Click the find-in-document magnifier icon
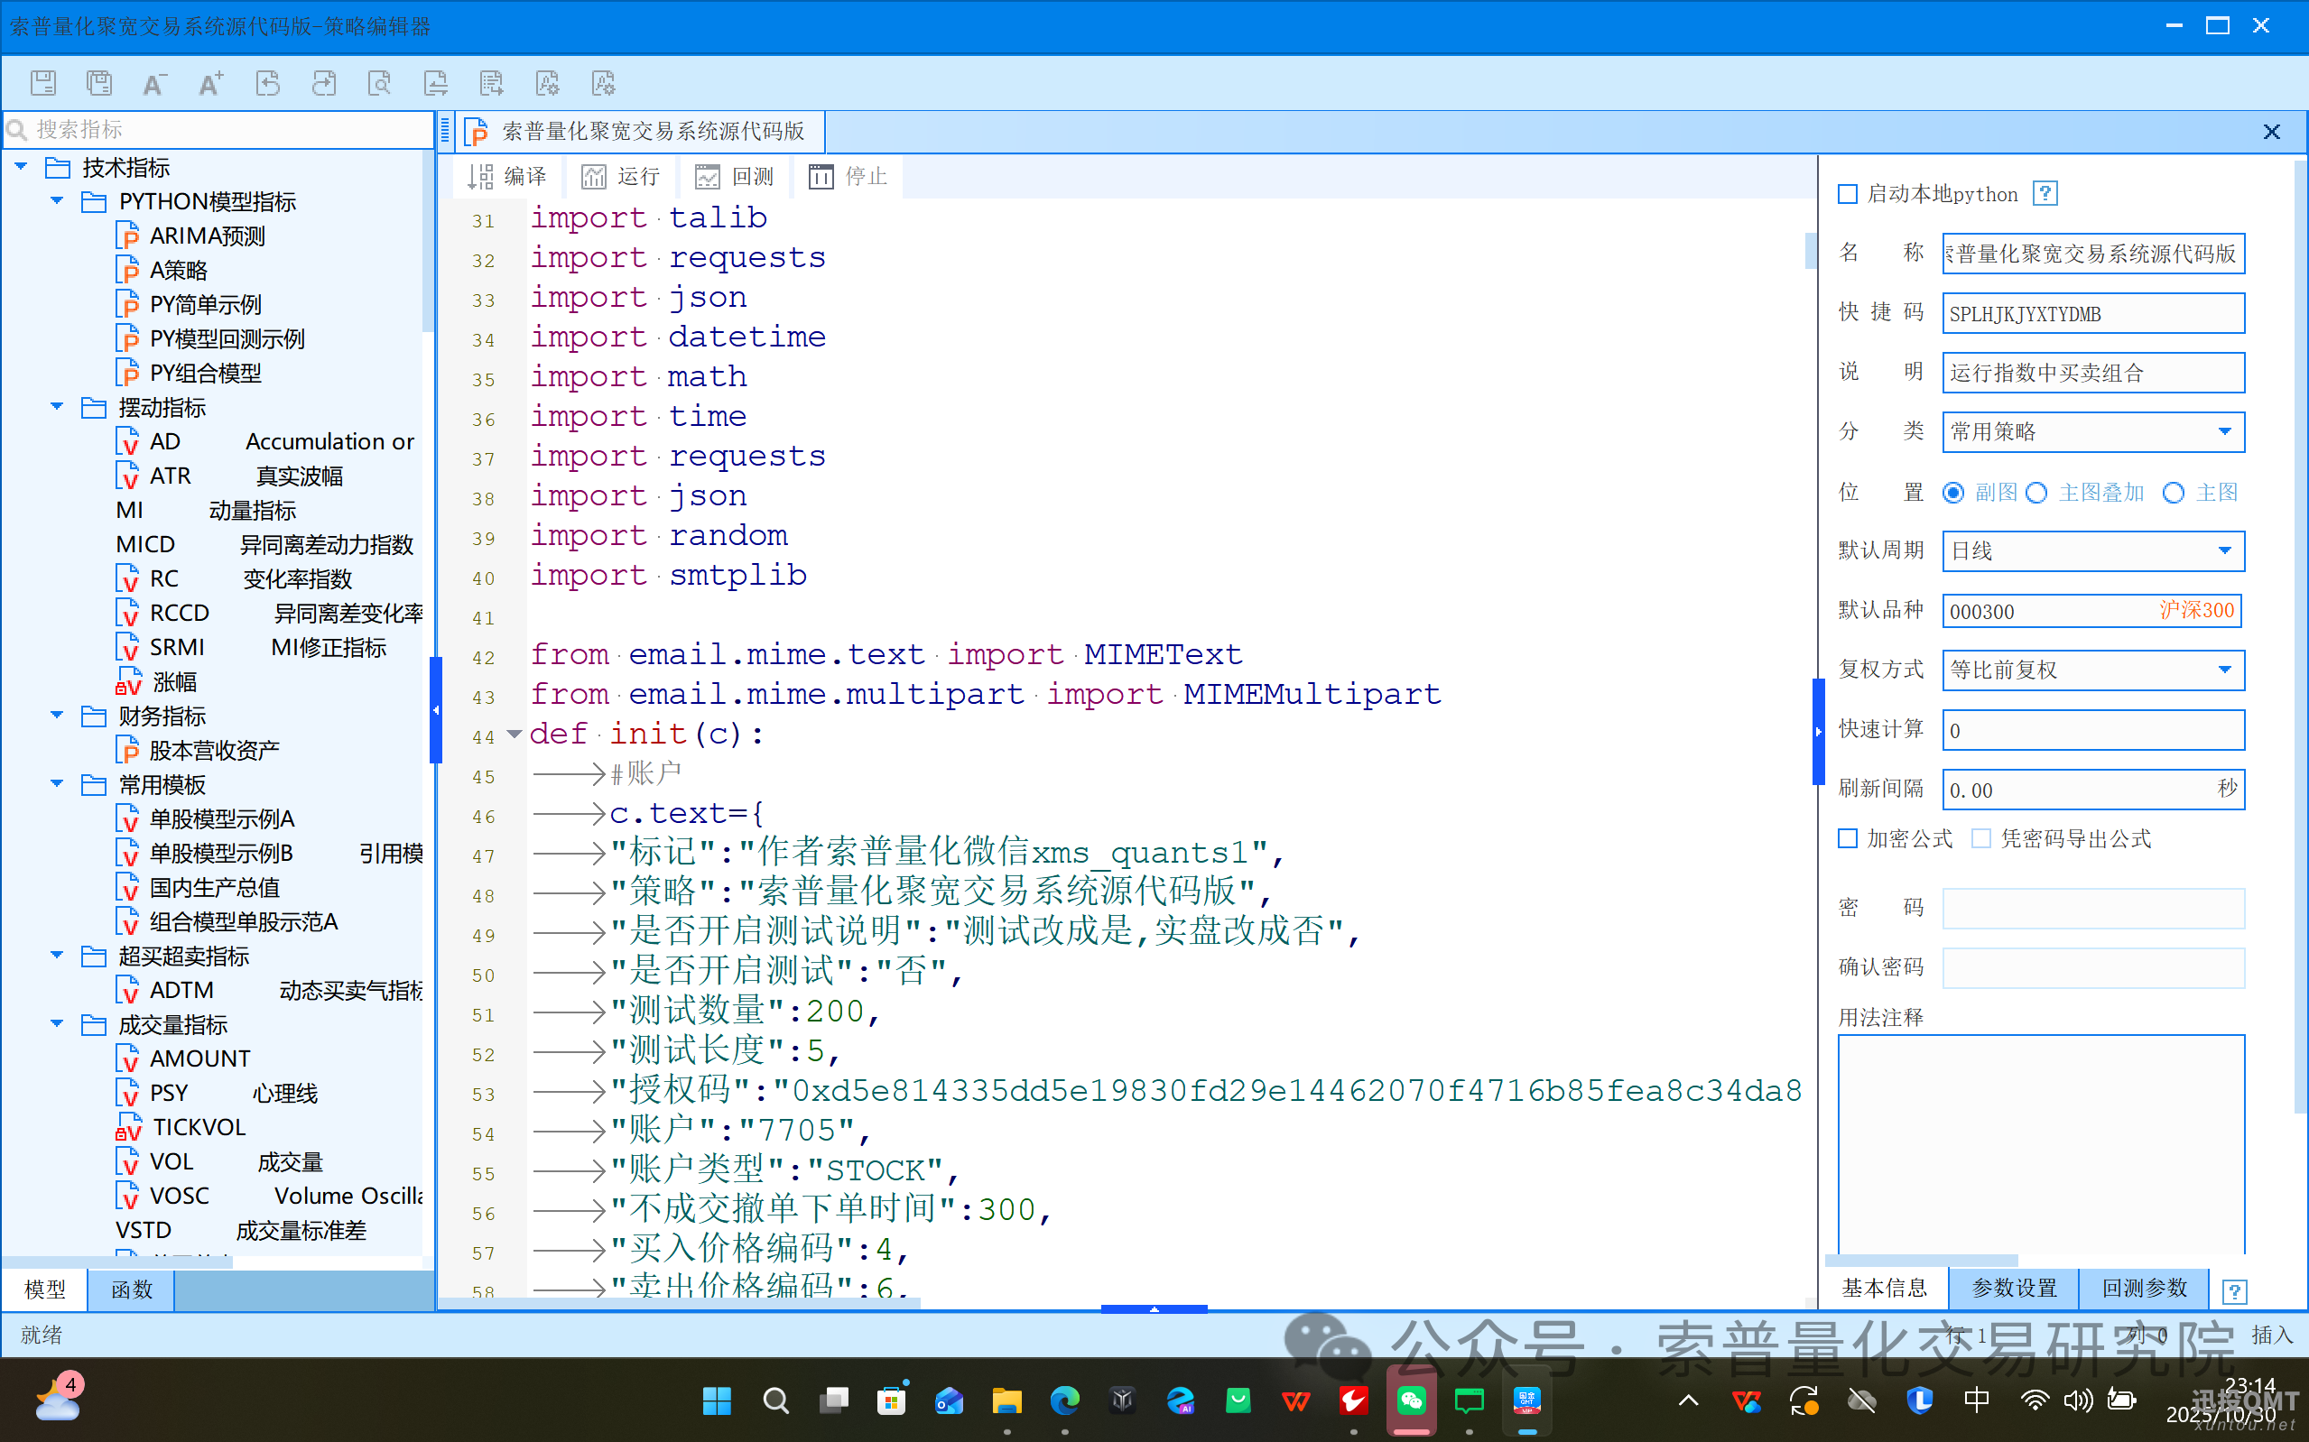 380,83
